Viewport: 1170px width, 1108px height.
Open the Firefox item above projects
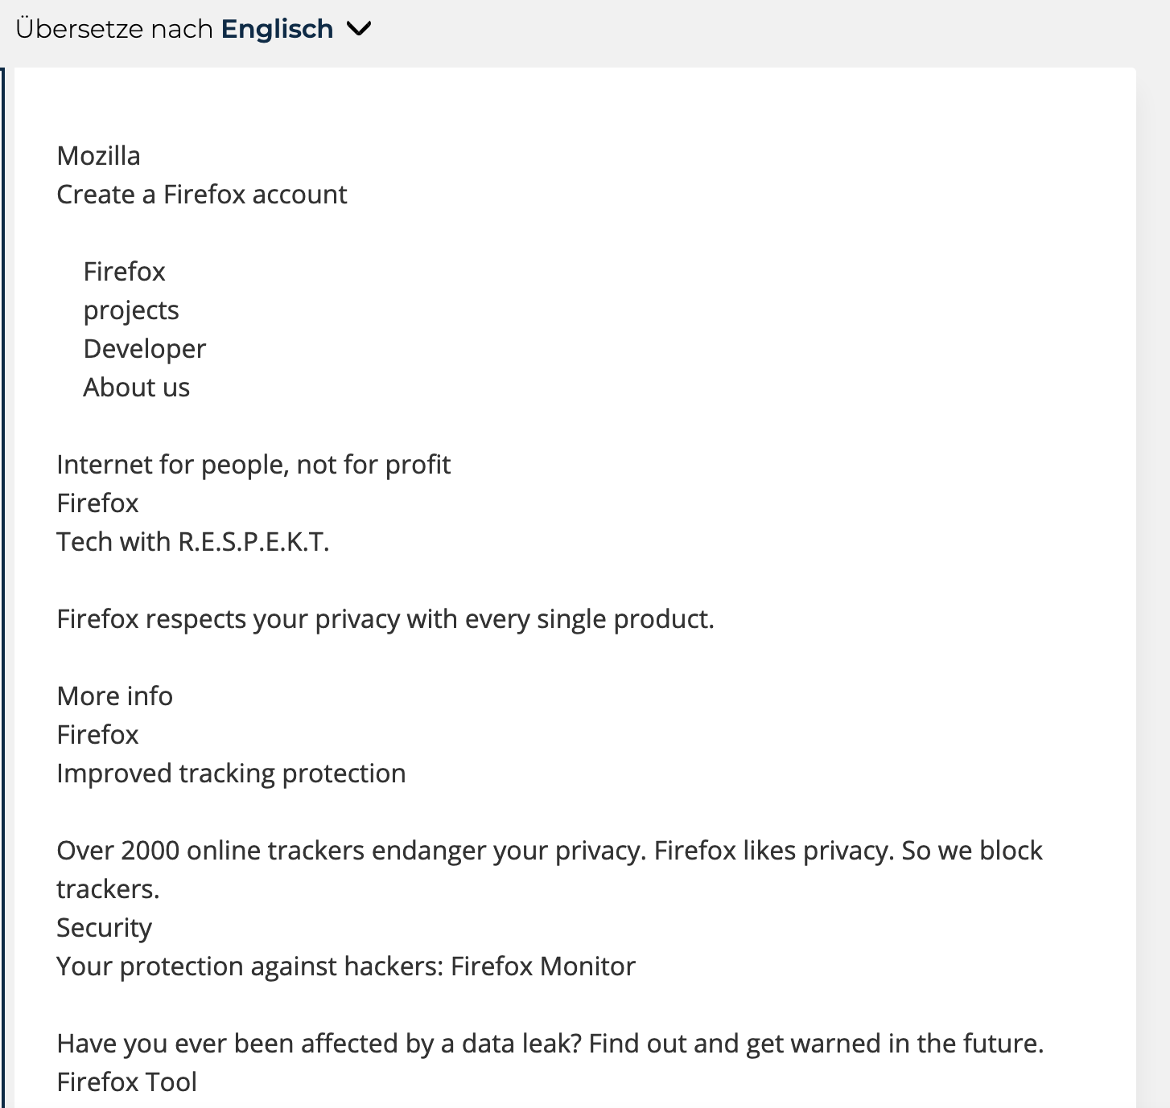coord(125,272)
